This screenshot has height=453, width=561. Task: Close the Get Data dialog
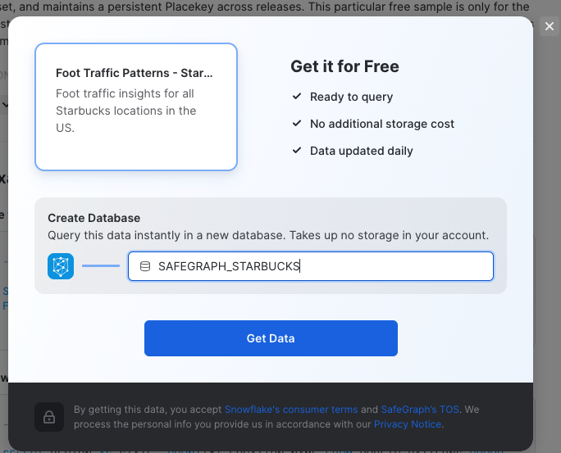(x=550, y=26)
